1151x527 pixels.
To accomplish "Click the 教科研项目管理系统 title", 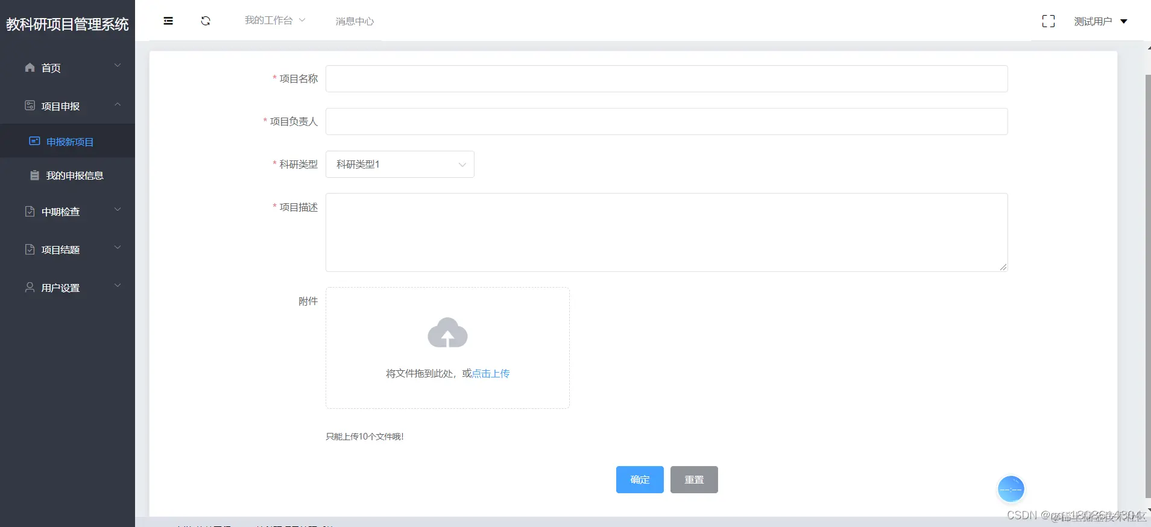I will pos(68,24).
